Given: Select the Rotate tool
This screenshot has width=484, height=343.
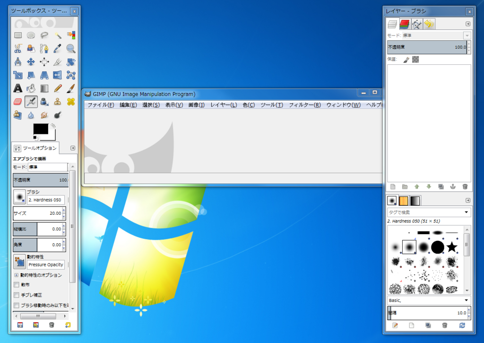Looking at the screenshot, I should [x=71, y=62].
